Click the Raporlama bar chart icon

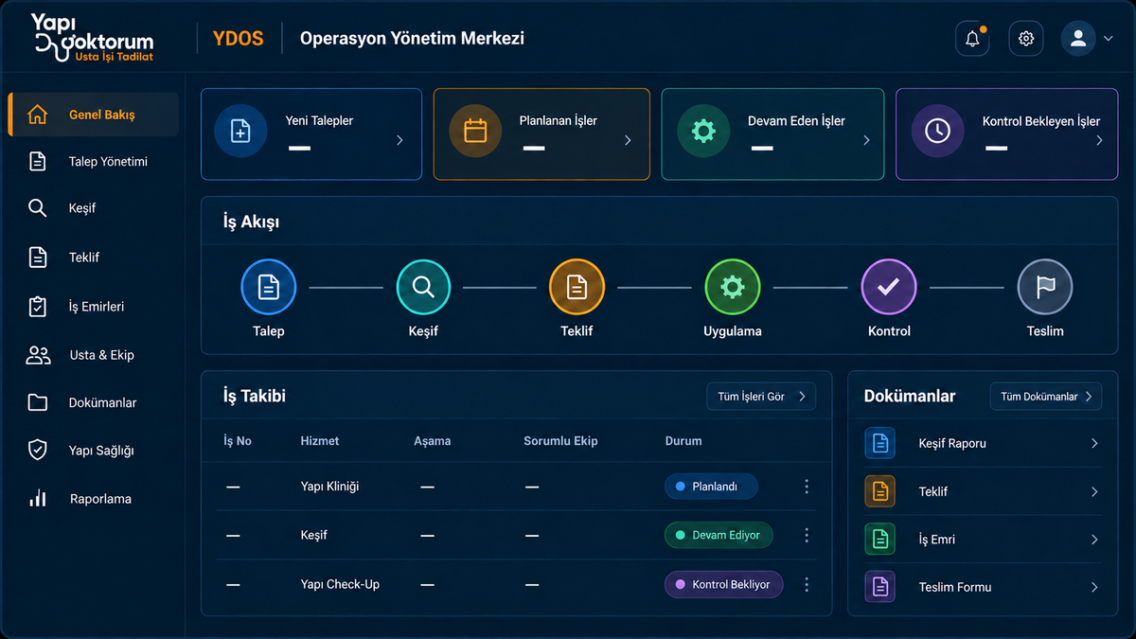[37, 499]
